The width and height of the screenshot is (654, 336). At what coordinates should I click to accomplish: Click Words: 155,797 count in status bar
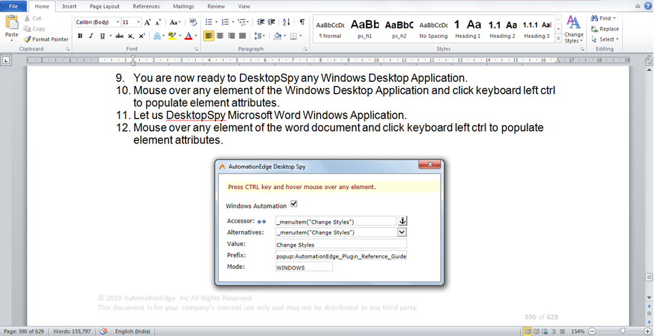point(72,331)
